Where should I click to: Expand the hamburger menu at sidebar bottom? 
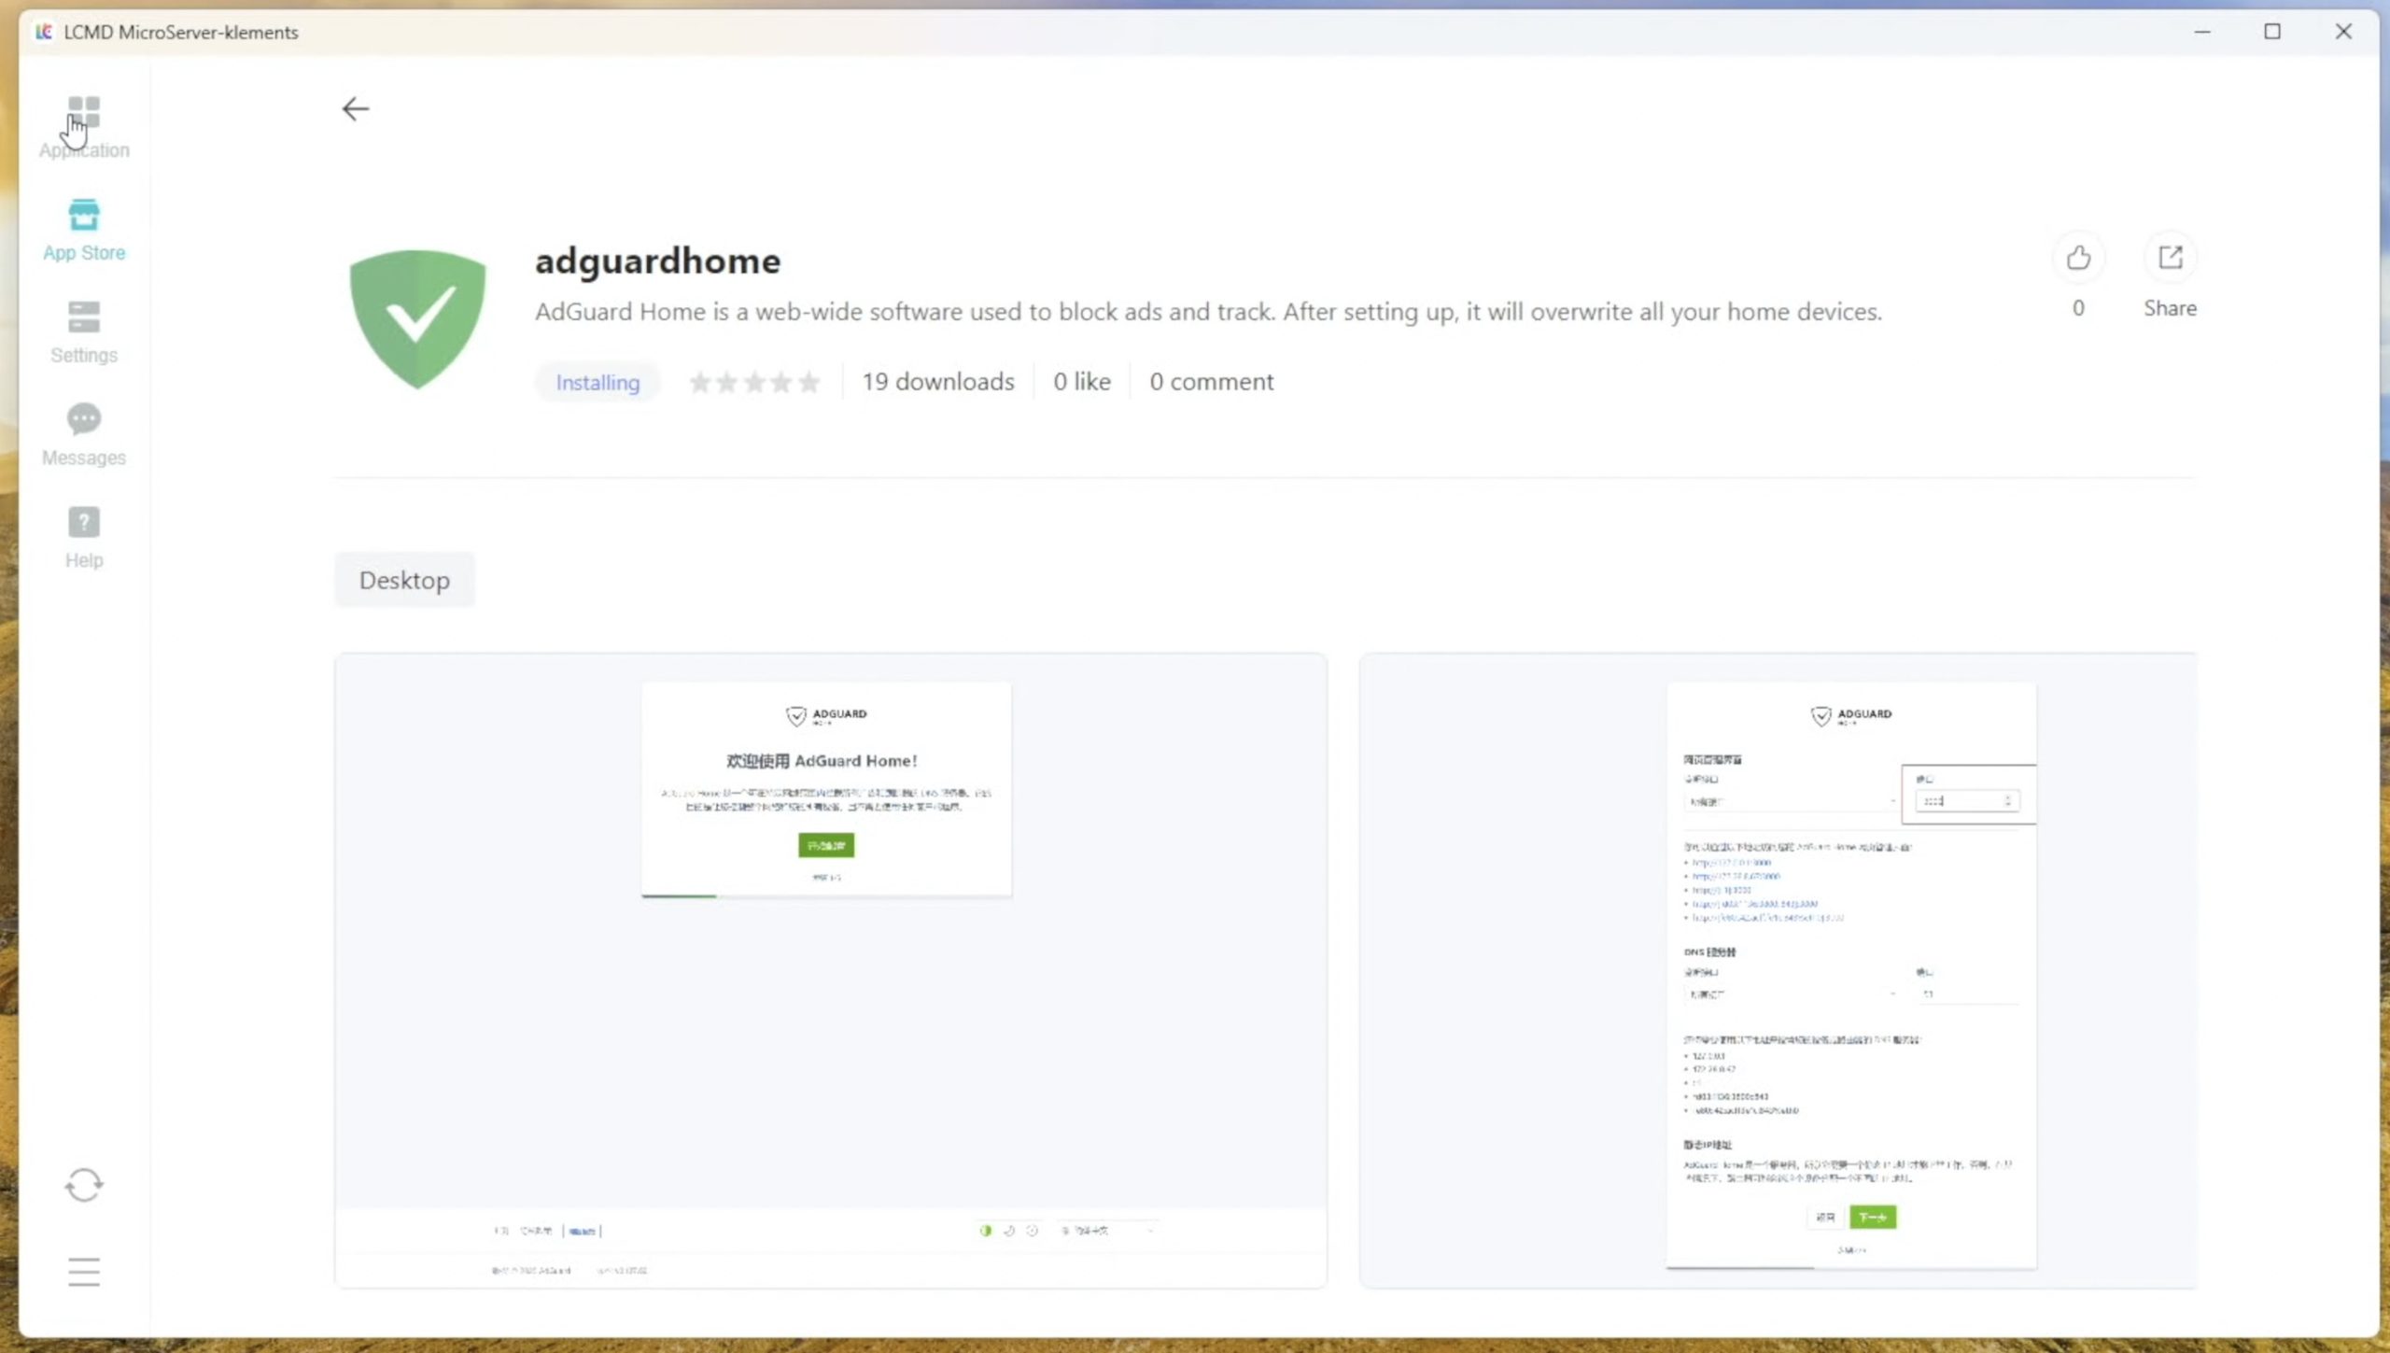[84, 1272]
